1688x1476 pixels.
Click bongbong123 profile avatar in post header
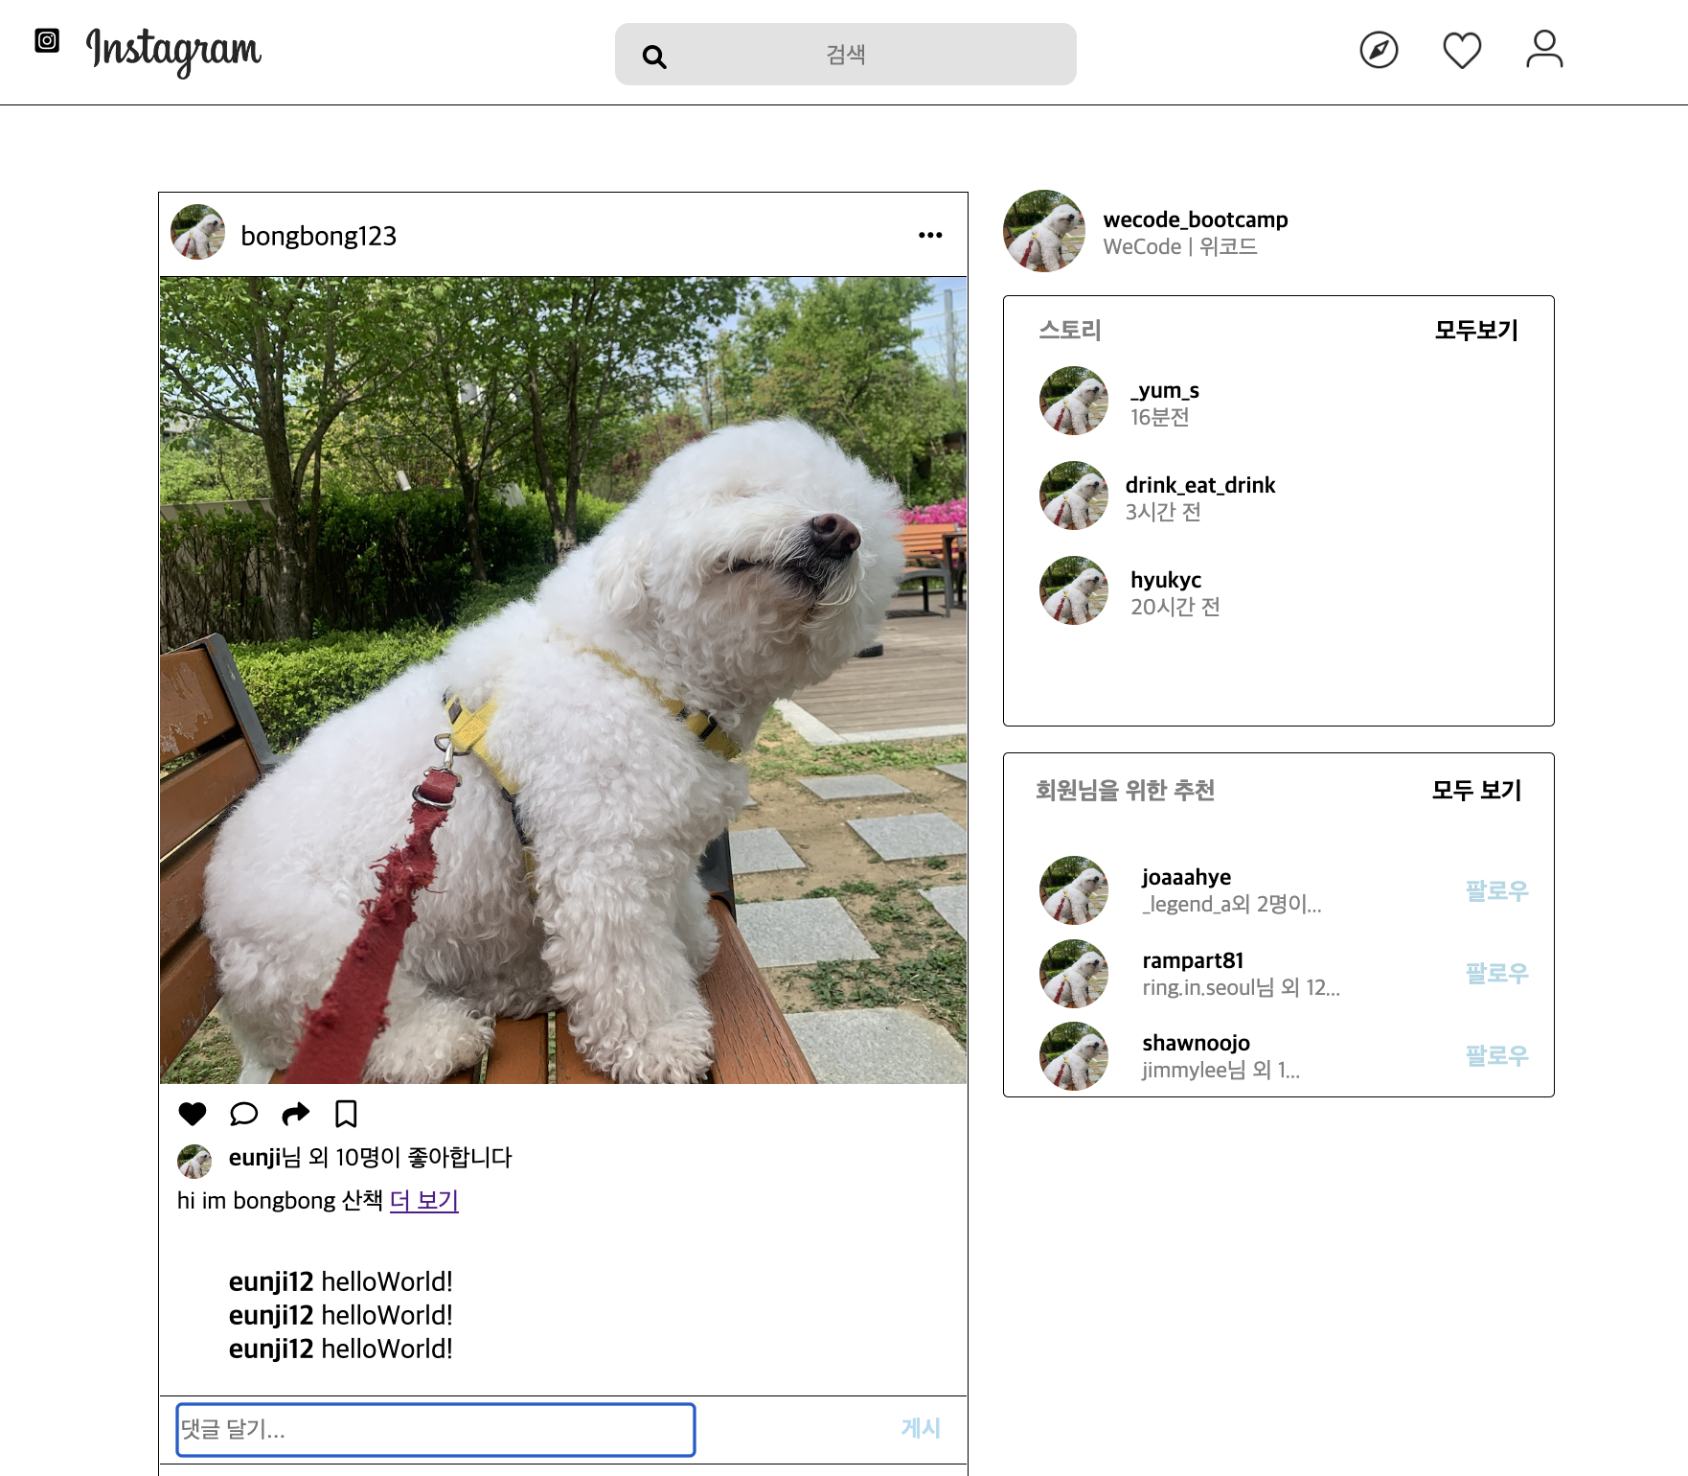click(x=198, y=232)
